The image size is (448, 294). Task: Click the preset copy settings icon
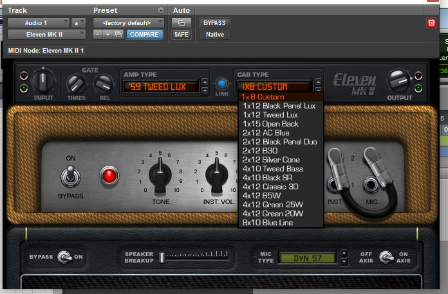[118, 35]
